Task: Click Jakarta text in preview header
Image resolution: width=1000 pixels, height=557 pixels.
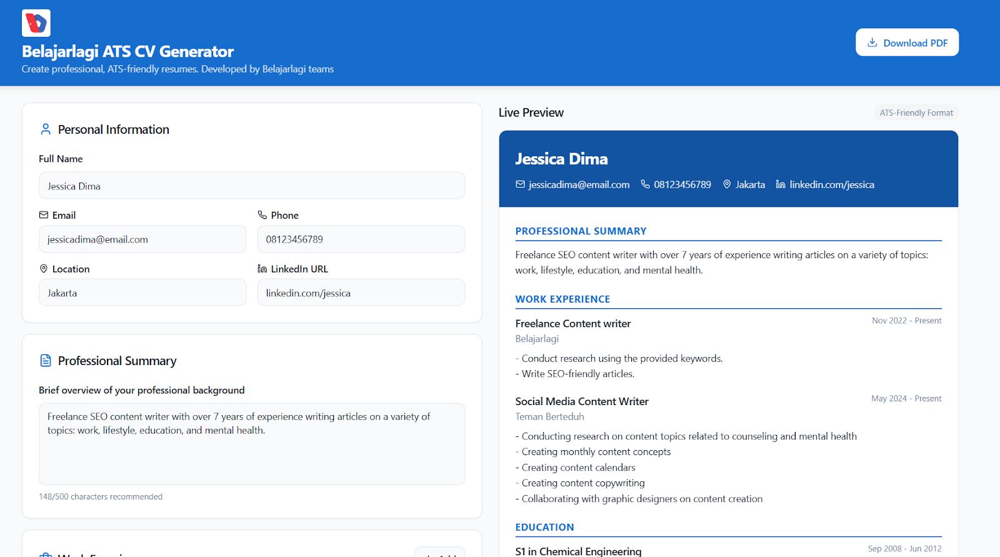Action: pos(750,184)
